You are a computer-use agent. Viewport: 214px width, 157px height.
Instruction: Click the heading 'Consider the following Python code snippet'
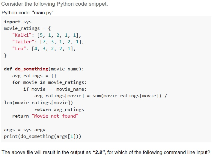[x=55, y=4]
